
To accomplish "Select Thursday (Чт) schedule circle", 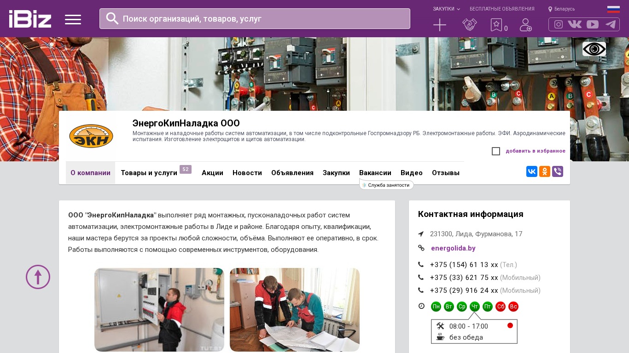I will (475, 307).
